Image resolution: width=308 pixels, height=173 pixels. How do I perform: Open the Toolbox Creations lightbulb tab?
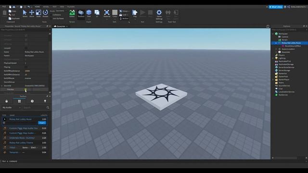pyautogui.click(x=45, y=101)
